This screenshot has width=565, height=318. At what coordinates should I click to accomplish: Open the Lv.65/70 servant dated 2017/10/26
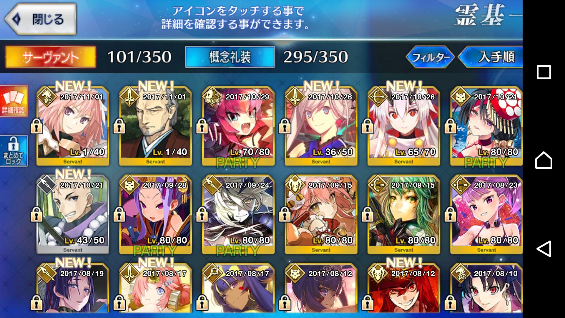coord(404,126)
